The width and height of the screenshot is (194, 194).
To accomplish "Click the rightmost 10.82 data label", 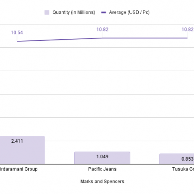I will pyautogui.click(x=188, y=29).
